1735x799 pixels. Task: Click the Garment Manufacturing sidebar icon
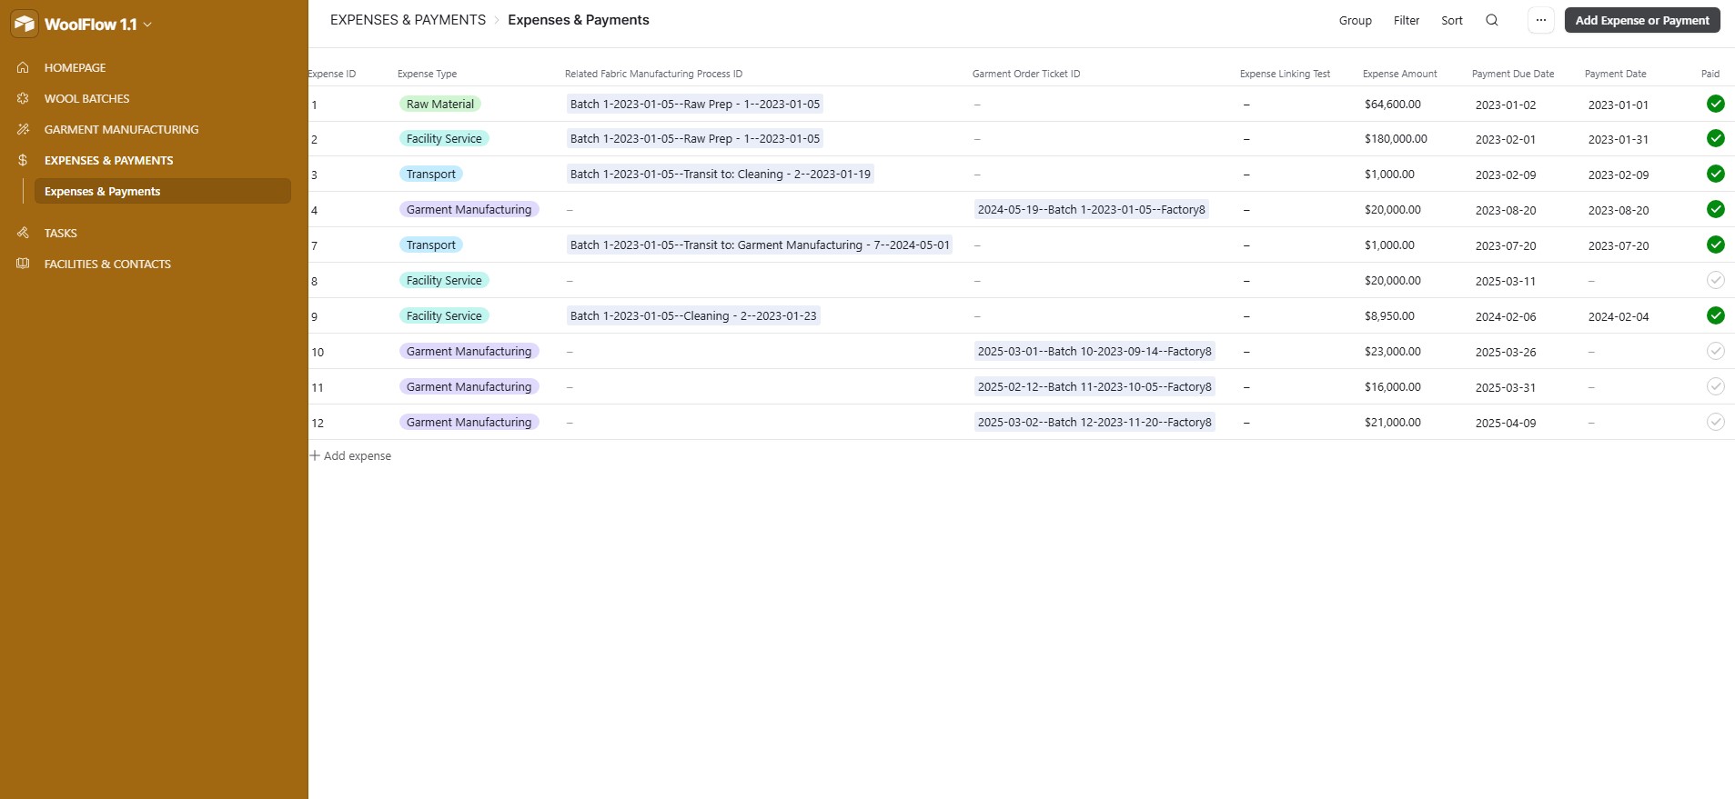[23, 129]
